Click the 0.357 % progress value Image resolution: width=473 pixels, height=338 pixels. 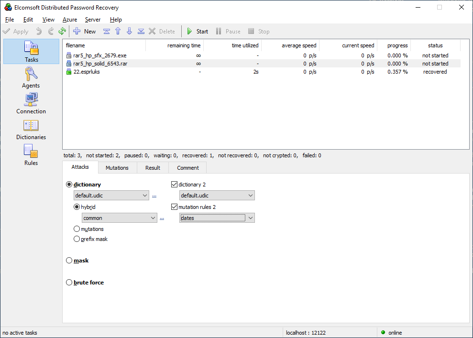point(397,72)
